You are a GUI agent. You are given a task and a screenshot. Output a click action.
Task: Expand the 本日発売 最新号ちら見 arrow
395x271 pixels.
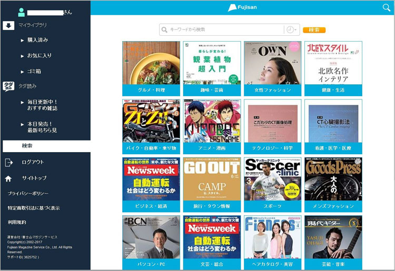(23, 124)
